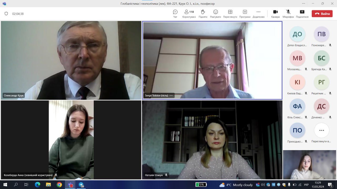337x189 pixels.
Task: Open Google Chrome from the taskbar
Action: pos(59,185)
